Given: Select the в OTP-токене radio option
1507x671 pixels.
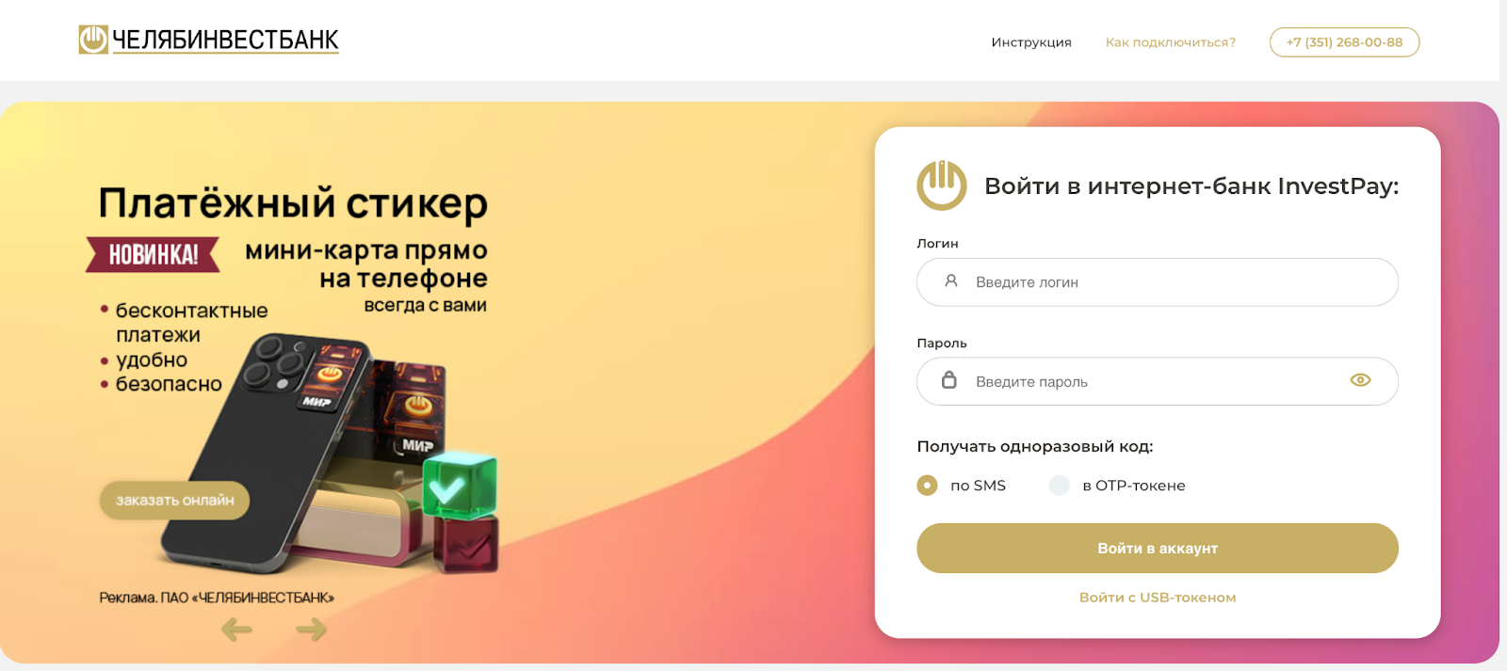Looking at the screenshot, I should (x=1060, y=486).
